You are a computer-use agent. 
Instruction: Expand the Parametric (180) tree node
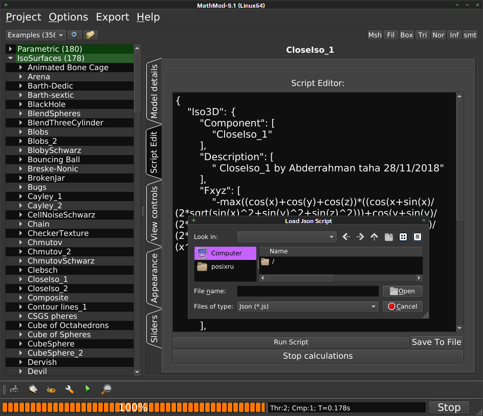10,49
